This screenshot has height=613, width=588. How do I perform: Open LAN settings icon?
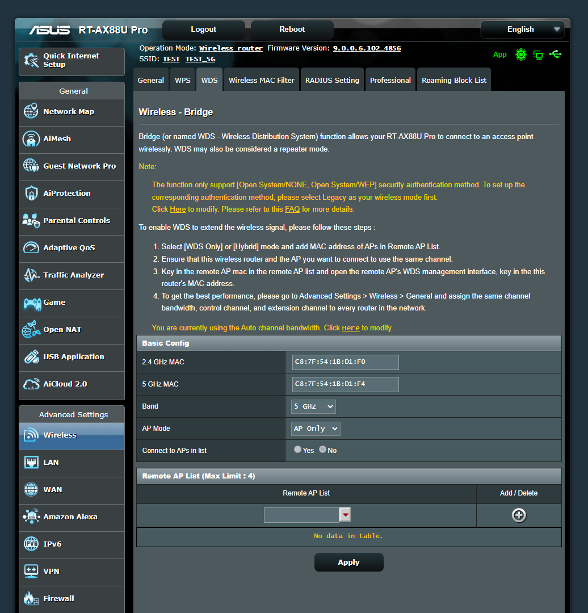[31, 462]
